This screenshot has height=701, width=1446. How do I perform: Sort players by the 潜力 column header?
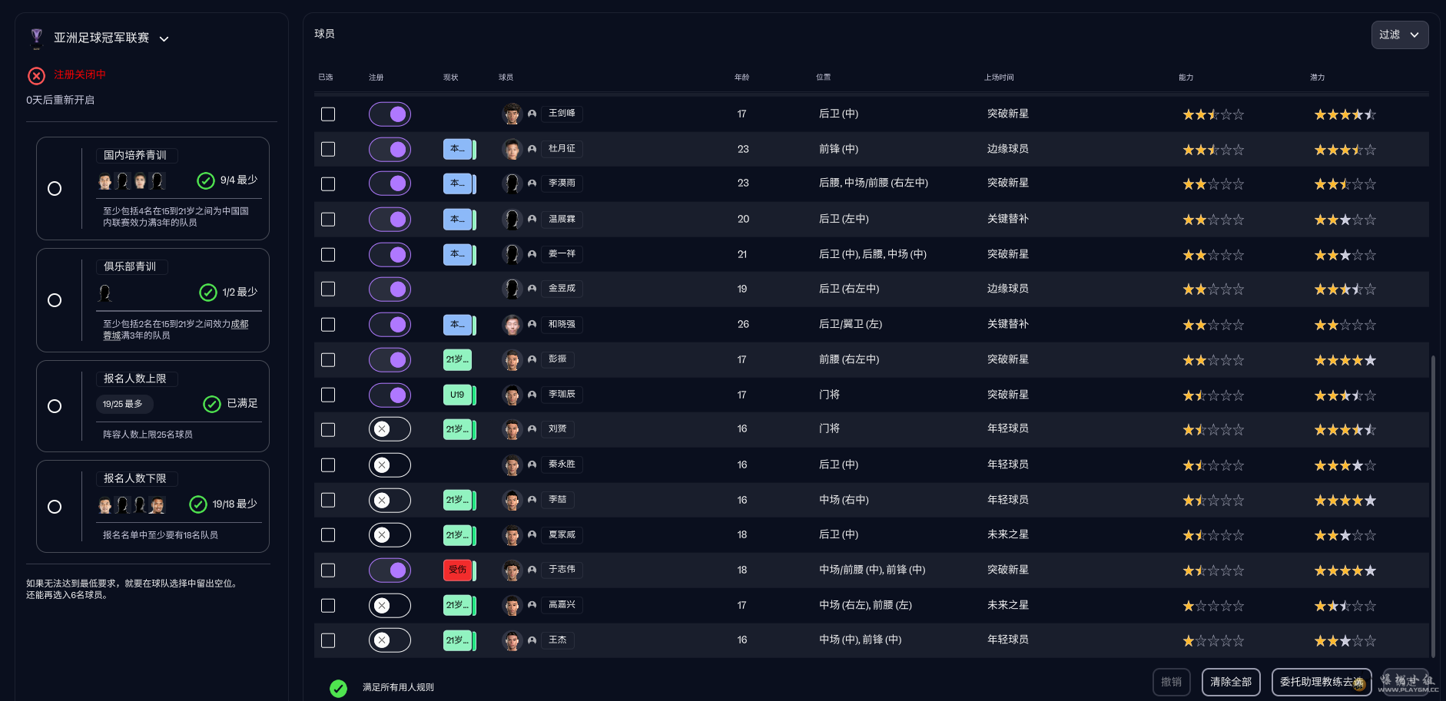[x=1317, y=78]
